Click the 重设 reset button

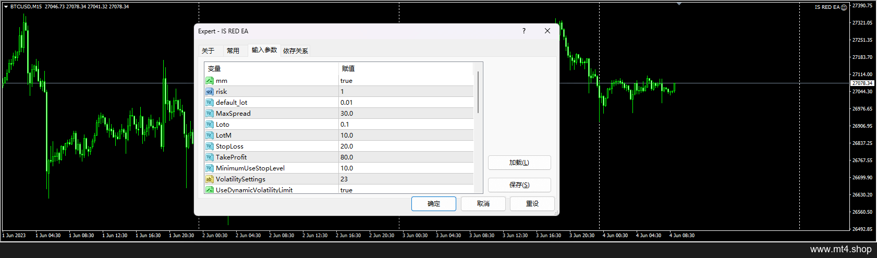532,204
